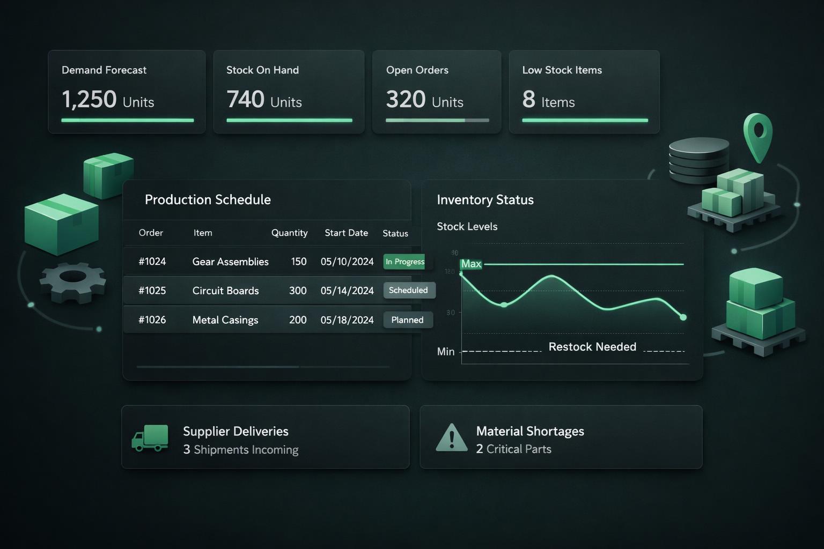This screenshot has height=549, width=824.
Task: Select the Circuit Boards order row
Action: click(x=267, y=291)
